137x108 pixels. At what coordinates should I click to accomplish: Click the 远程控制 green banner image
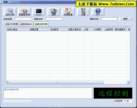[113, 93]
